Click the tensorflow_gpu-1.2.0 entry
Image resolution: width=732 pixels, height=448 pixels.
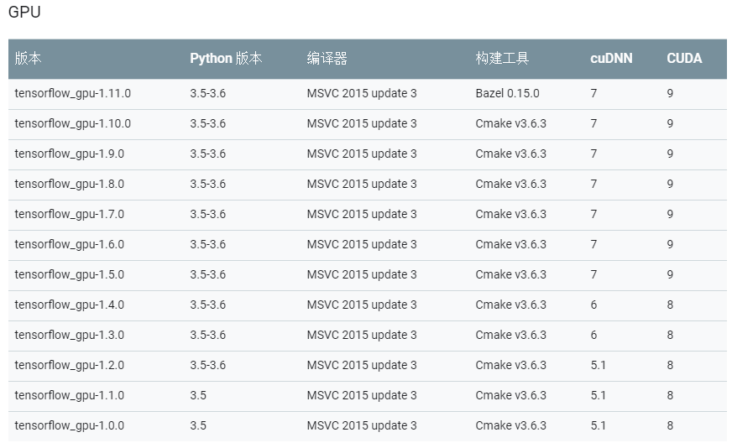(70, 365)
